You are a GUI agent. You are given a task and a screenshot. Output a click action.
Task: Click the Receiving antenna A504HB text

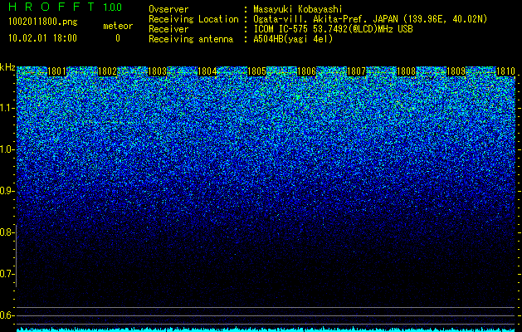click(293, 39)
